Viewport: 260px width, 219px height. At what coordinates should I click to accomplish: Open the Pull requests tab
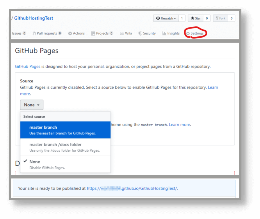pos(47,33)
